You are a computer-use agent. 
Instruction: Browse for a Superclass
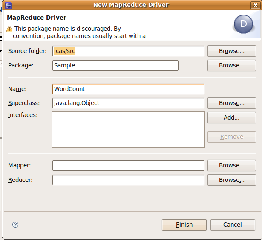(x=231, y=103)
